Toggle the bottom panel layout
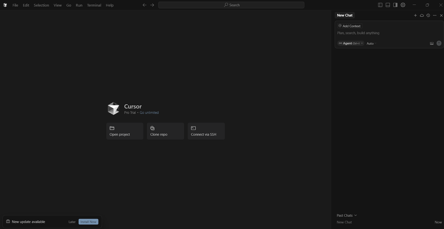Screen dimensions: 444x229 tap(388, 5)
